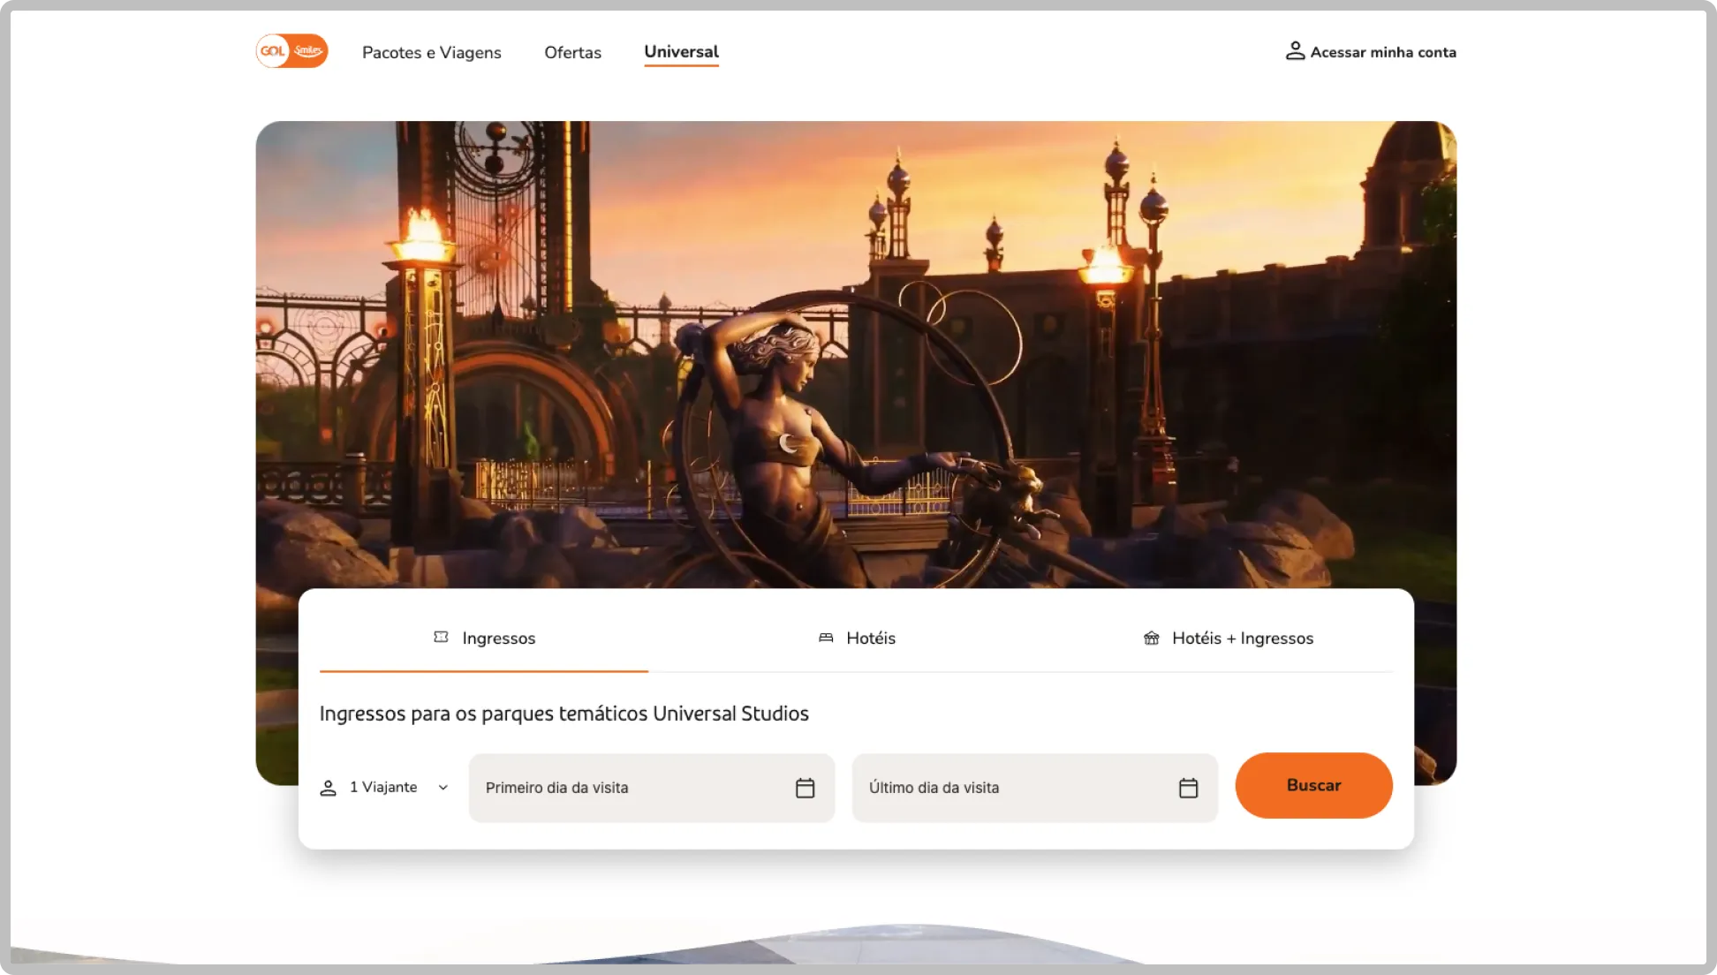Open the Ofertas page
Screen dimensions: 1717x975
[x=572, y=52]
